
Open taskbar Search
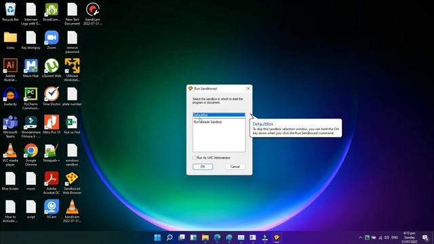coord(170,237)
